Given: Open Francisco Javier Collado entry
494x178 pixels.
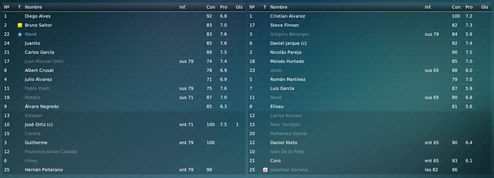Looking at the screenshot, I should point(51,151).
